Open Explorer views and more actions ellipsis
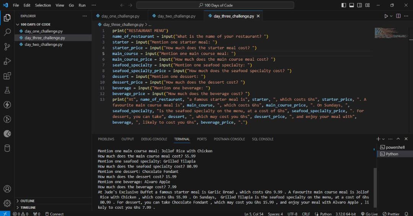Screen dimensions: 413x216 click(85, 16)
